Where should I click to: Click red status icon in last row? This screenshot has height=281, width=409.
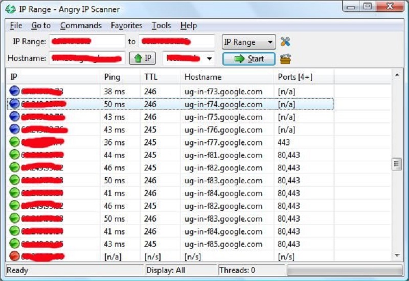pos(15,256)
